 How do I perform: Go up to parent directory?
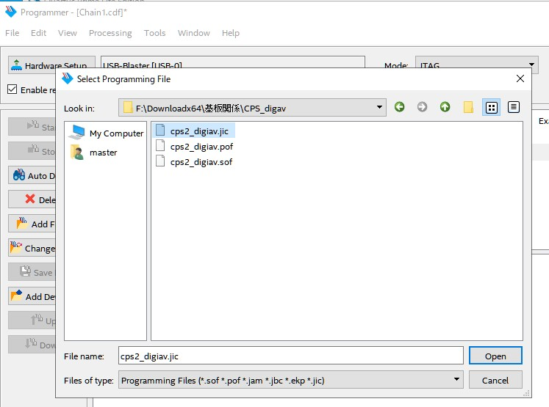pos(445,107)
